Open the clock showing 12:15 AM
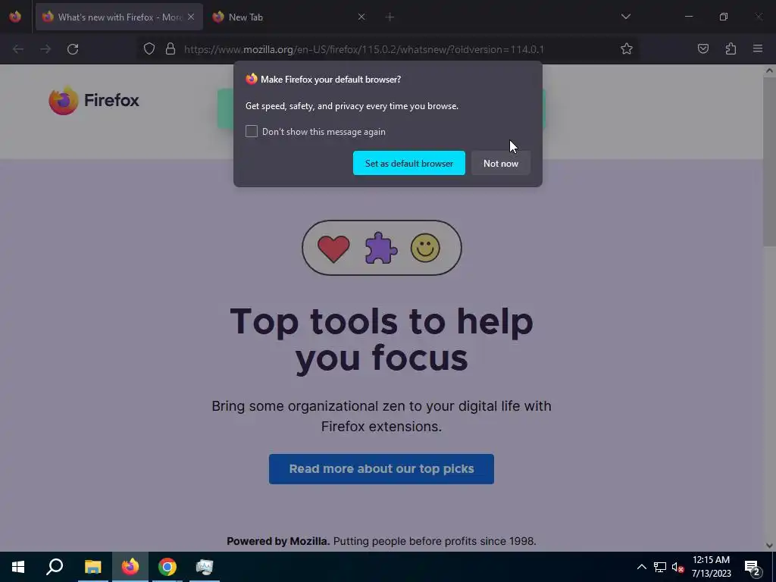 [x=711, y=567]
